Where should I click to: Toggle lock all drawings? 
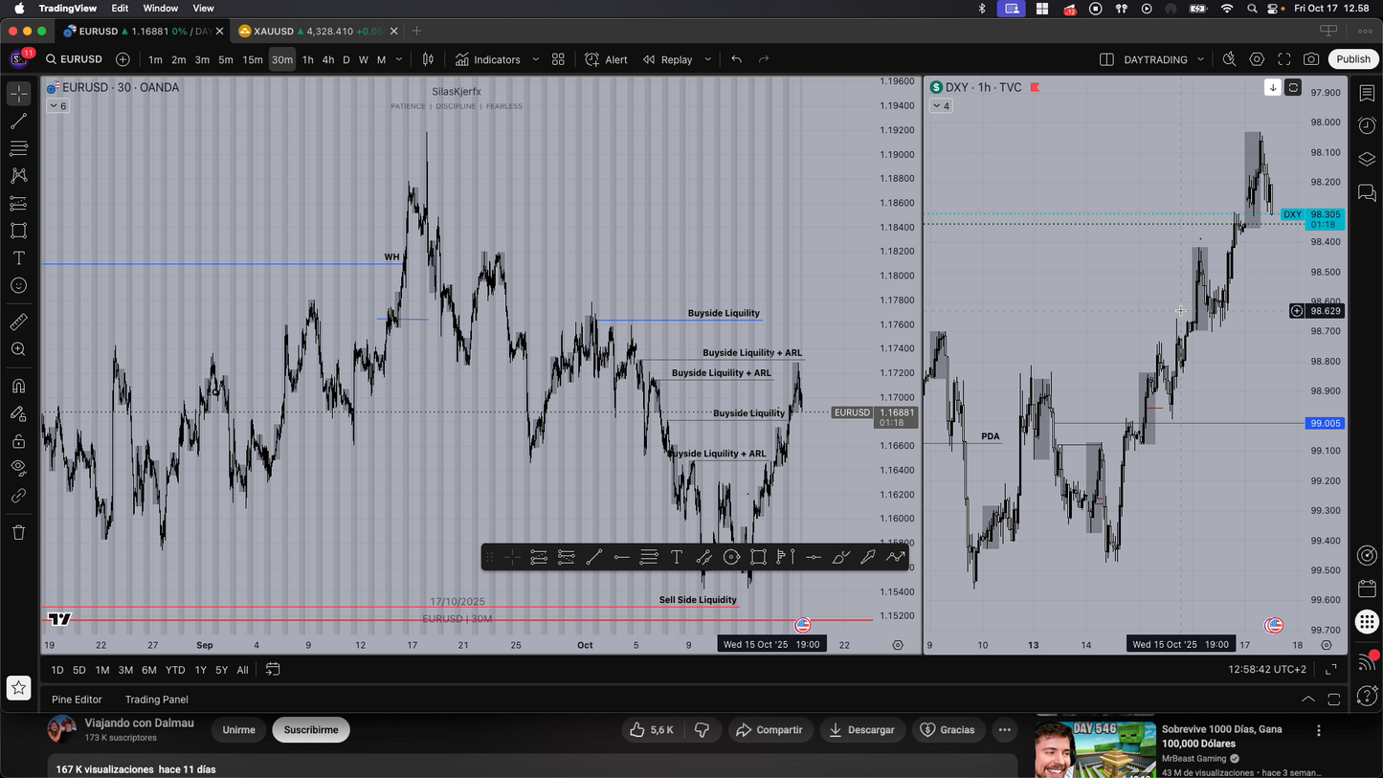(x=18, y=442)
